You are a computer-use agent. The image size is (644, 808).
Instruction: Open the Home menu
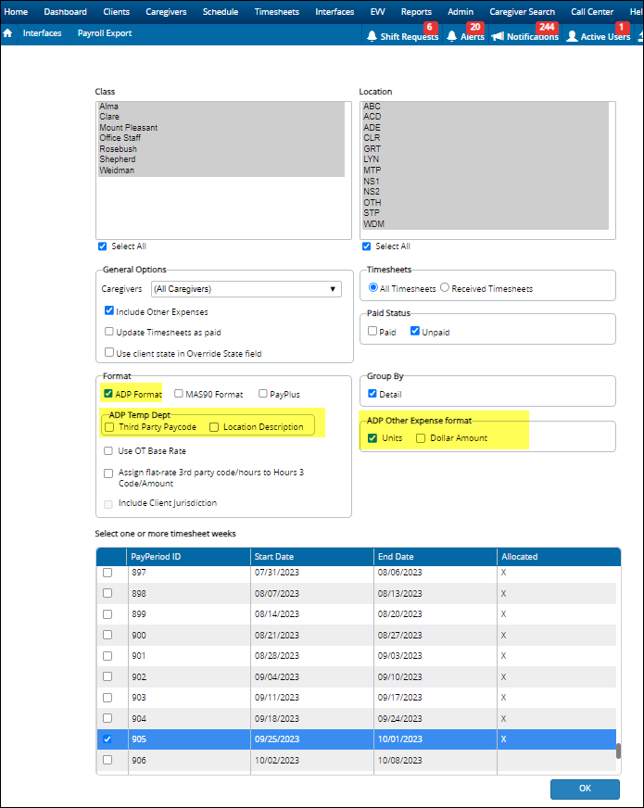(16, 11)
